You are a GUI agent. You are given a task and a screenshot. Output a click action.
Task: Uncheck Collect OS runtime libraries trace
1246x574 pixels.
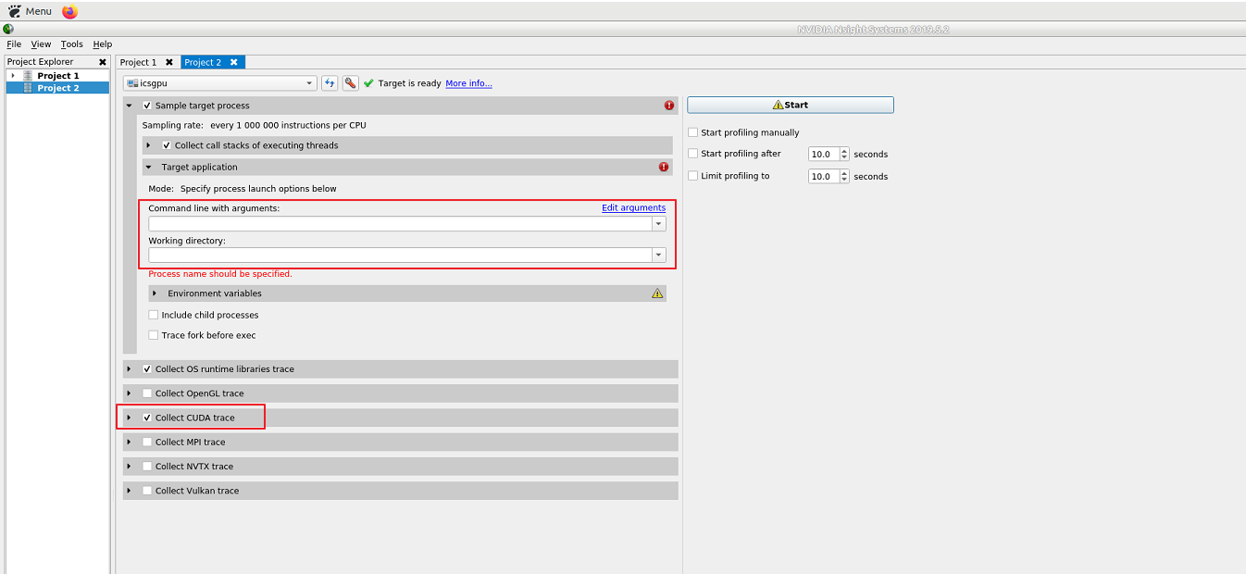tap(147, 369)
